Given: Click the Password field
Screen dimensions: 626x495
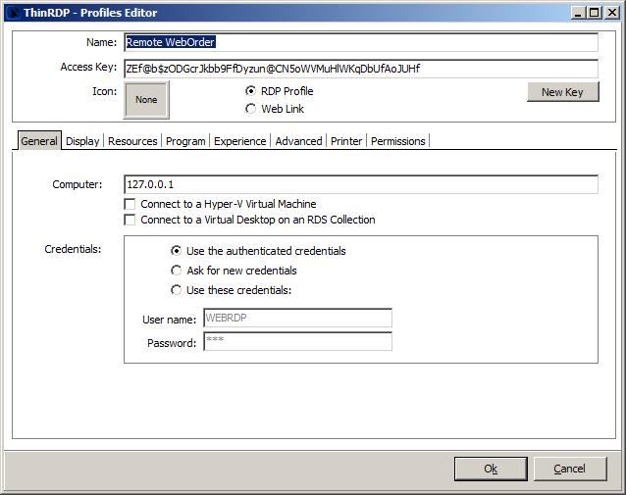Looking at the screenshot, I should pos(298,341).
